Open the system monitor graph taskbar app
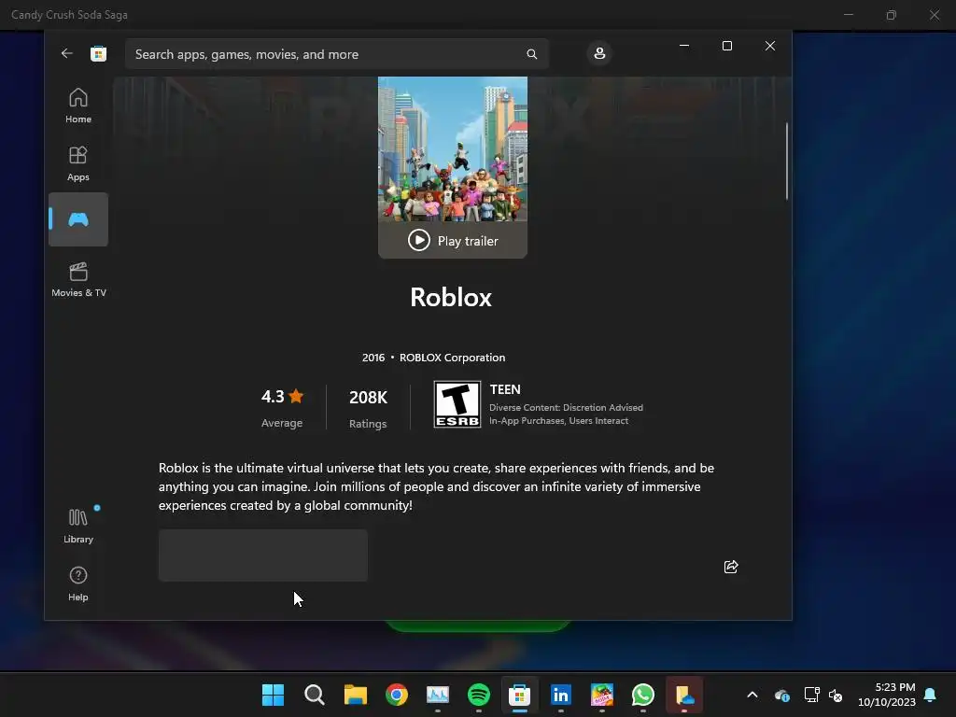This screenshot has width=956, height=717. coord(438,695)
